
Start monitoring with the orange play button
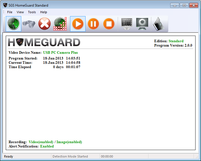78,24
